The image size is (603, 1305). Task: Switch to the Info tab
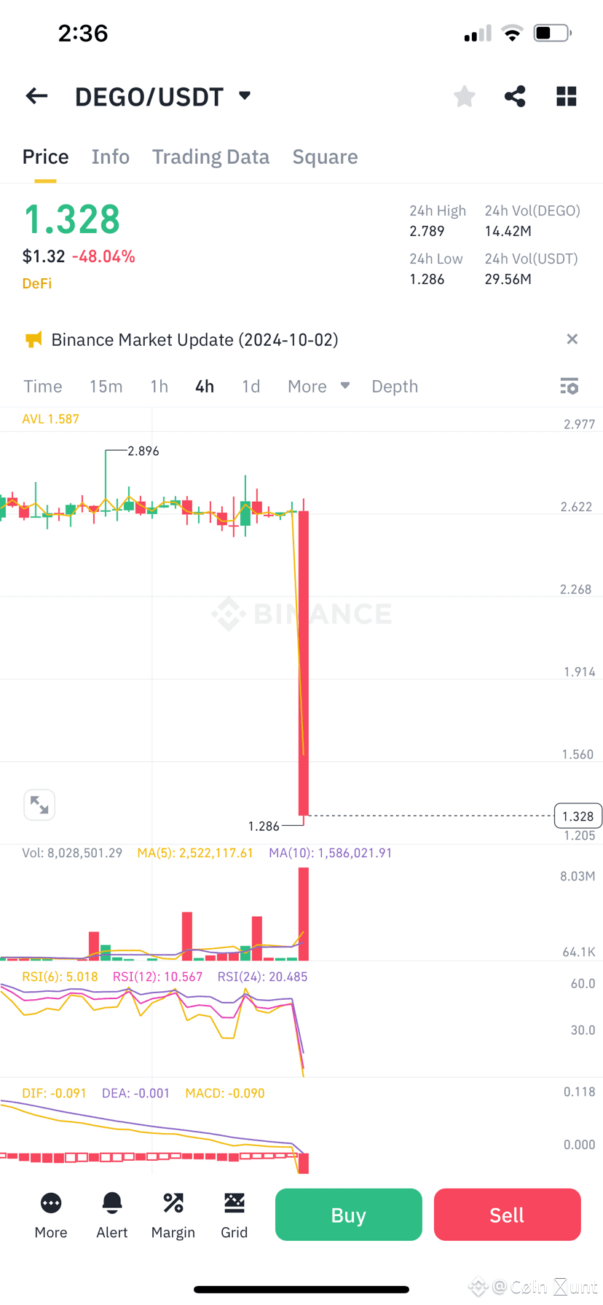coord(111,157)
